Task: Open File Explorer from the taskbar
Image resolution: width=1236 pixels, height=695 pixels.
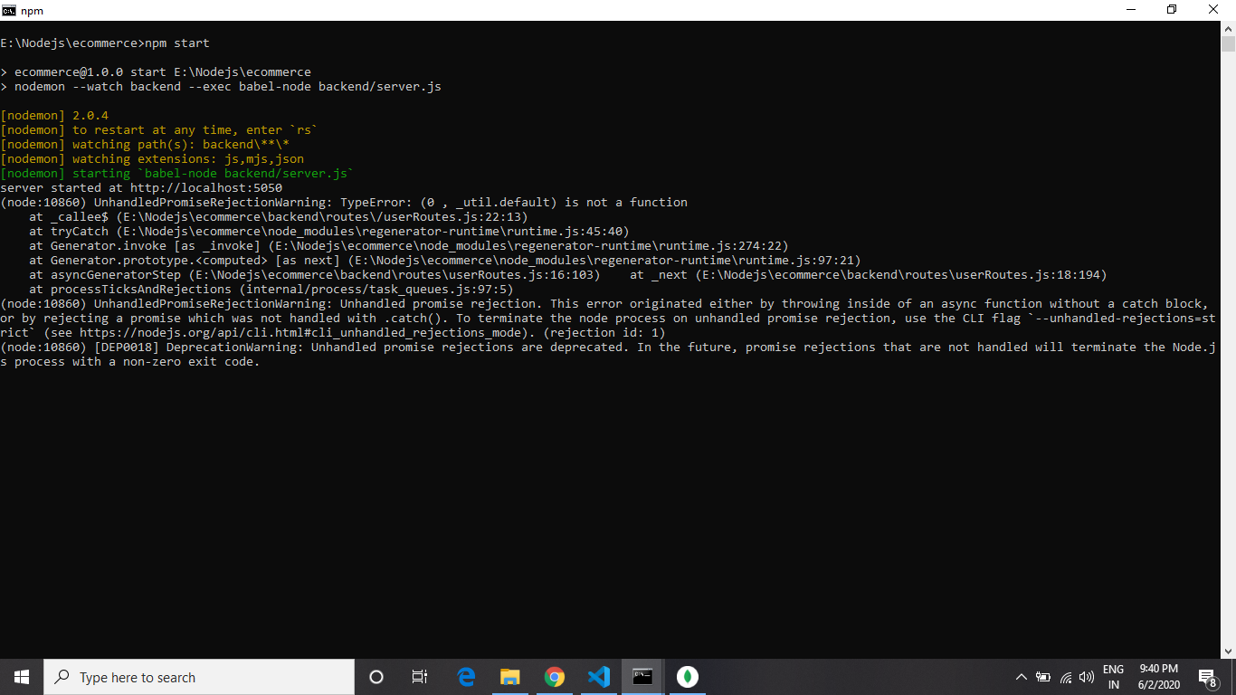Action: point(510,677)
